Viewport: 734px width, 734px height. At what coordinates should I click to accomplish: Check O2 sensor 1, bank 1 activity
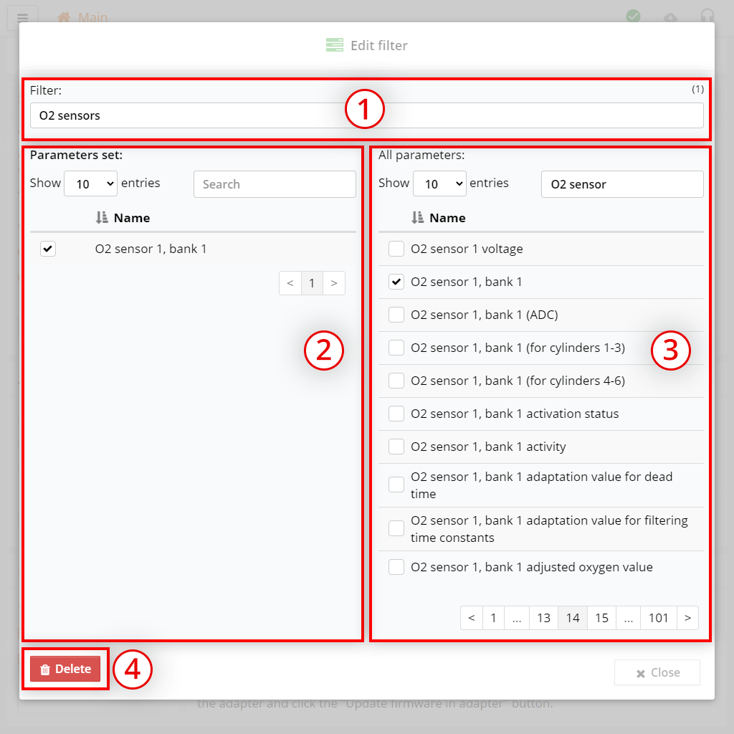tap(396, 447)
